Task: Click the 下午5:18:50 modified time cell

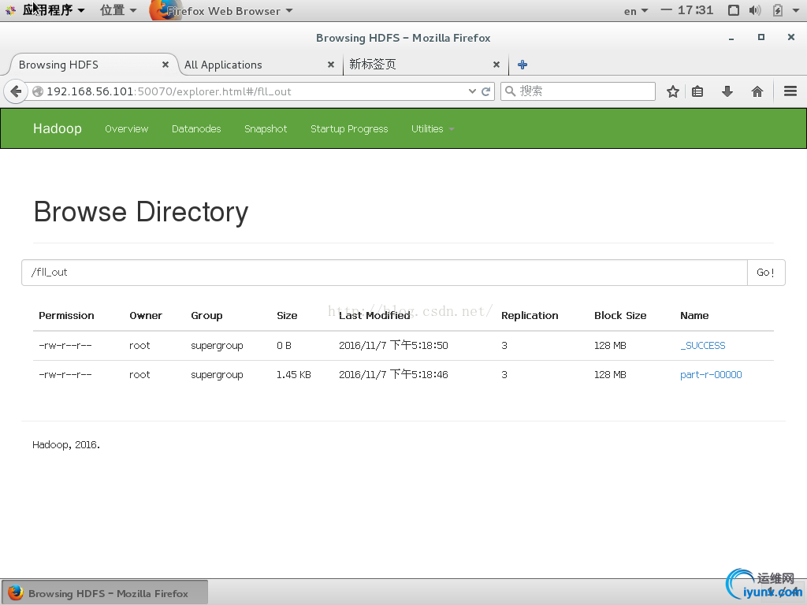Action: pos(393,345)
